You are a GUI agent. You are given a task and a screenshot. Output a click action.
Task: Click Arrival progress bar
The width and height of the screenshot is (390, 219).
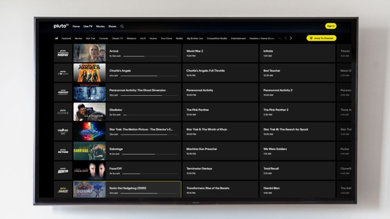pos(150,56)
